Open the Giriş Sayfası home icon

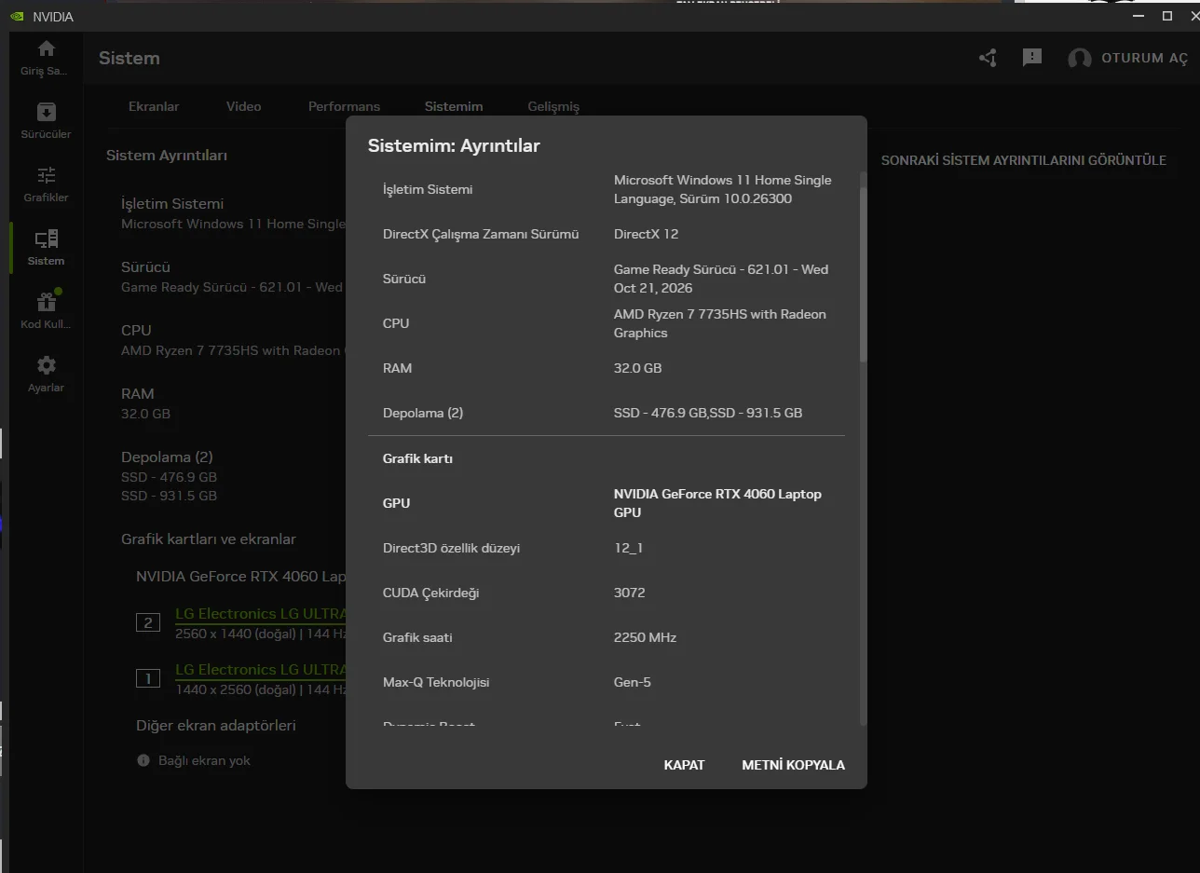tap(46, 49)
